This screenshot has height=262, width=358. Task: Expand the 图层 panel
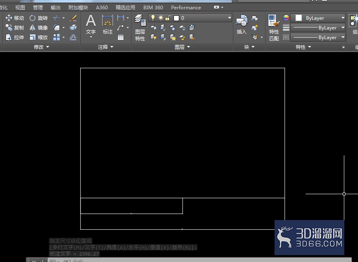coord(182,47)
